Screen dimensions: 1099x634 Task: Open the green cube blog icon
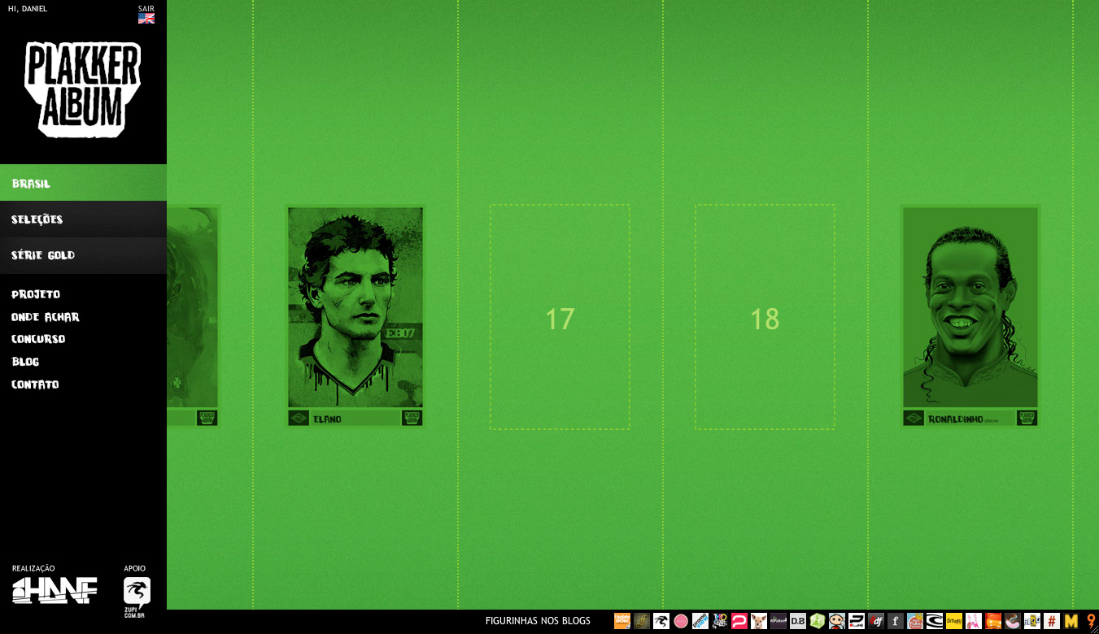click(818, 621)
